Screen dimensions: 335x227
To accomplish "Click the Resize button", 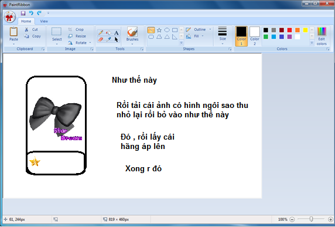I will [77, 36].
